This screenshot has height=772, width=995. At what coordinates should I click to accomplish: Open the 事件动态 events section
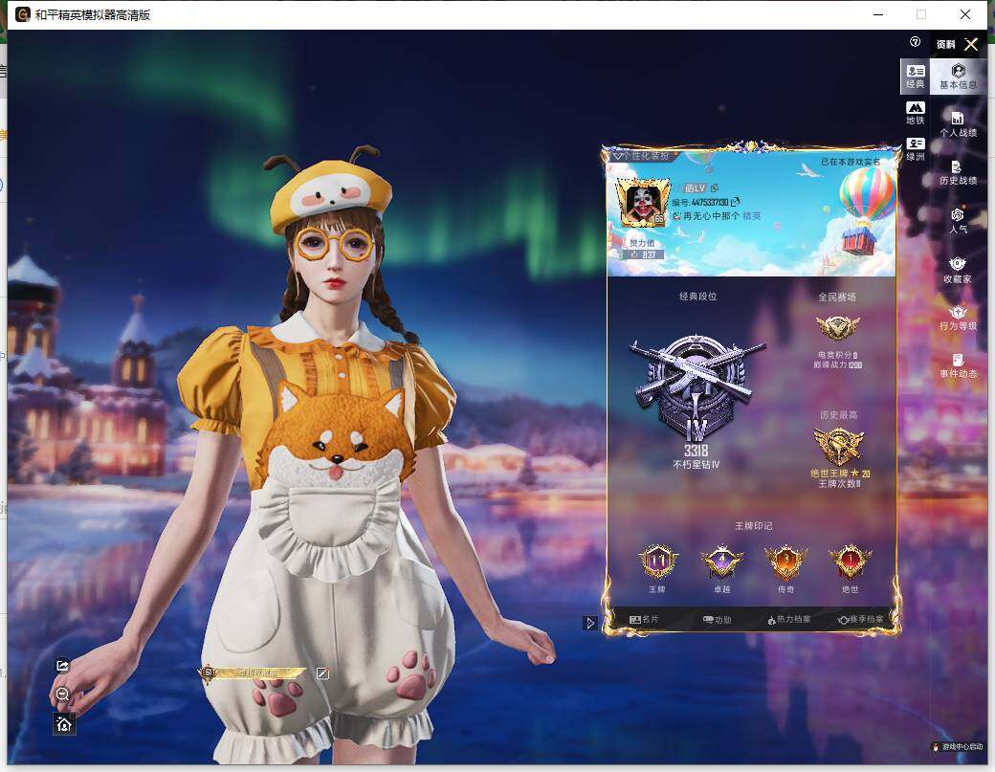click(959, 366)
